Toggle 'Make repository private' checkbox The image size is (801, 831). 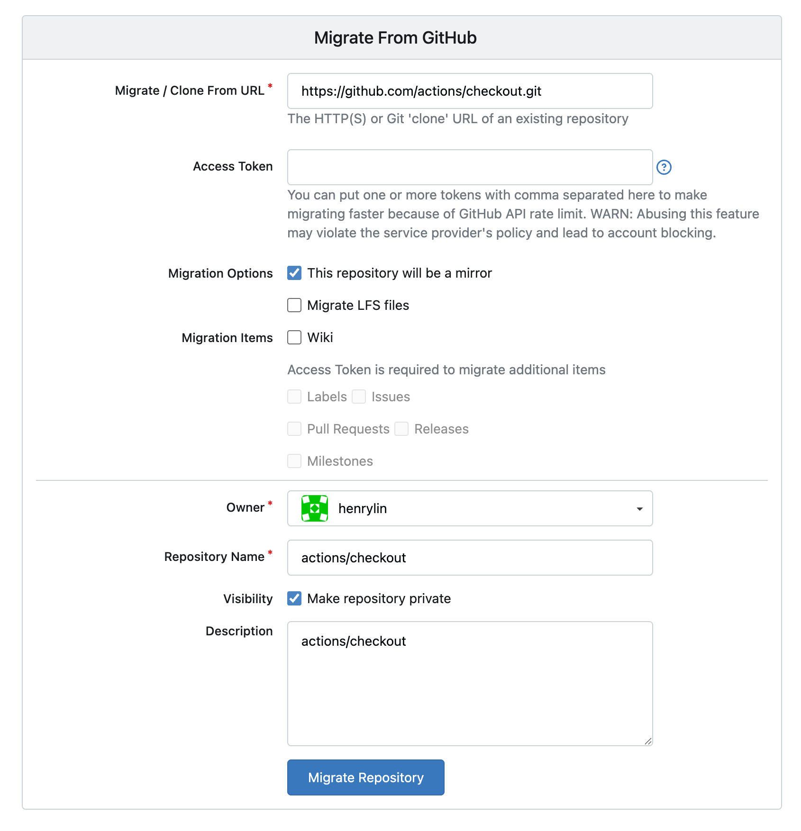point(294,598)
